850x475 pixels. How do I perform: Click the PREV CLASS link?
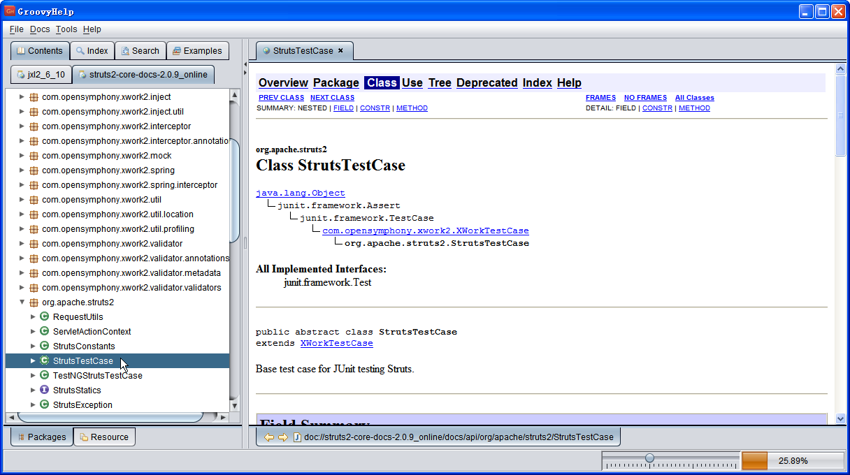(281, 98)
